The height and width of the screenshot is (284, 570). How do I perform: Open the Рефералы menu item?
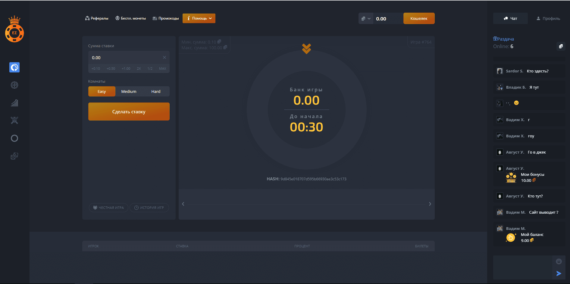coord(97,18)
